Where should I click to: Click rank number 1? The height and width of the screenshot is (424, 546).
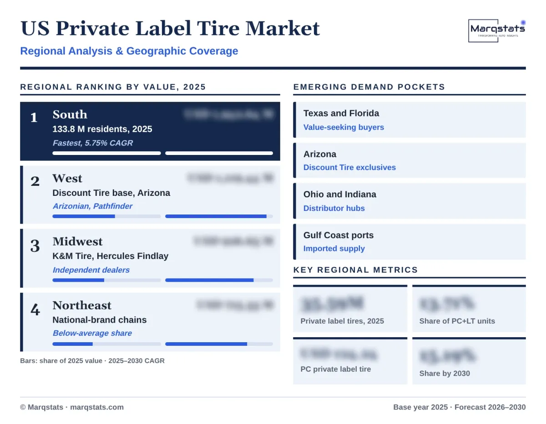34,118
